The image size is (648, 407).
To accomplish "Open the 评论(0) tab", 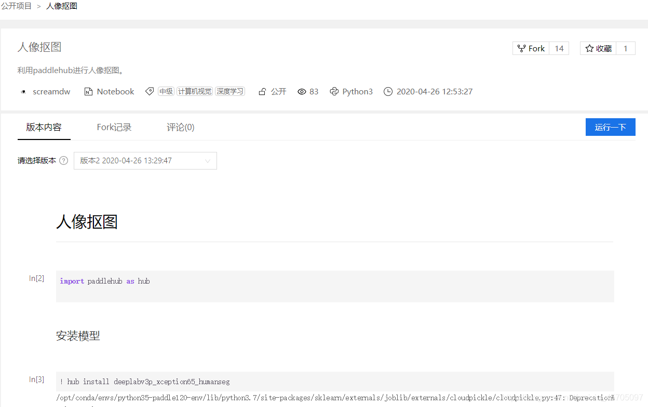I will [181, 127].
